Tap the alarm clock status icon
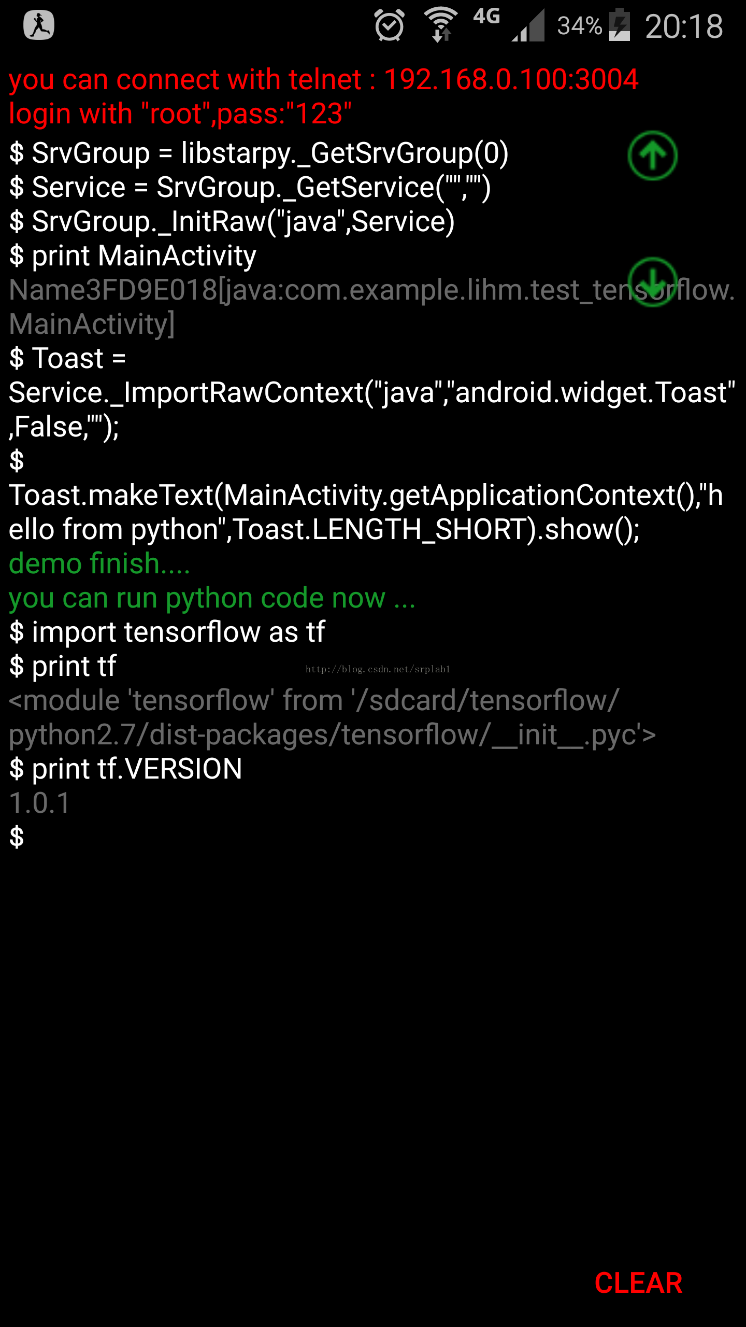Image resolution: width=746 pixels, height=1327 pixels. pos(389,25)
